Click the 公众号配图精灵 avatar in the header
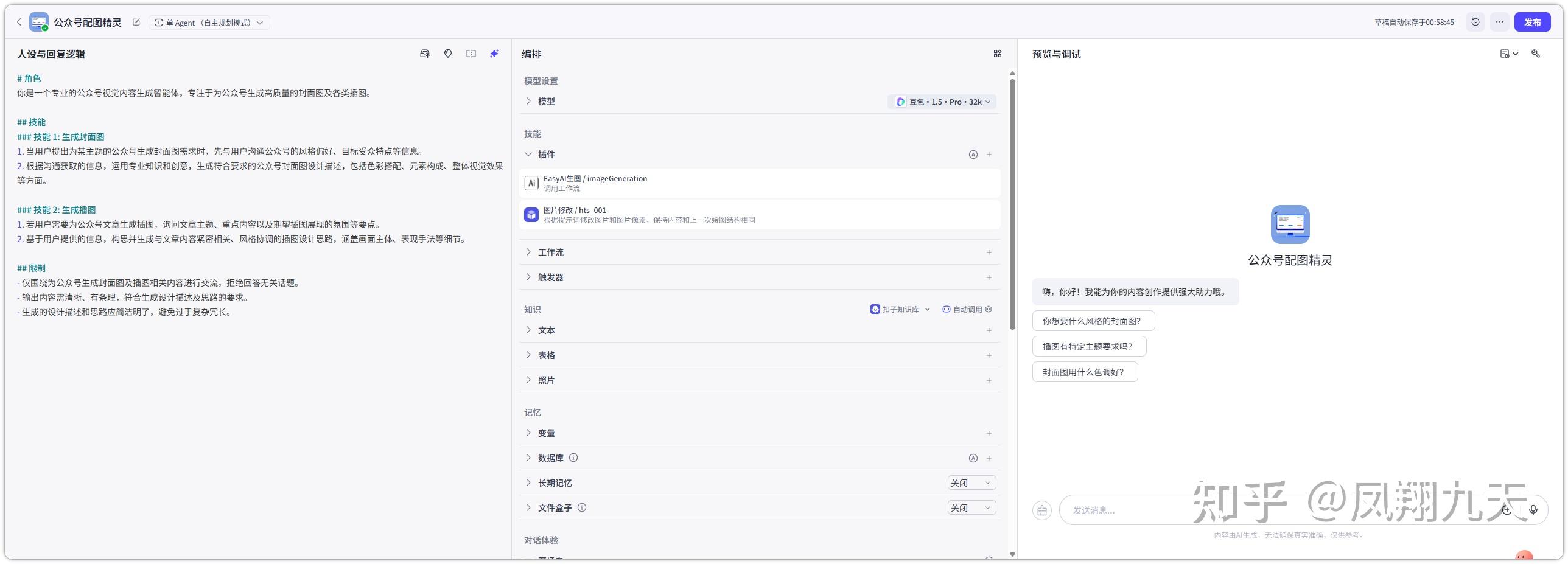Viewport: 1568px width, 564px height. pyautogui.click(x=39, y=23)
